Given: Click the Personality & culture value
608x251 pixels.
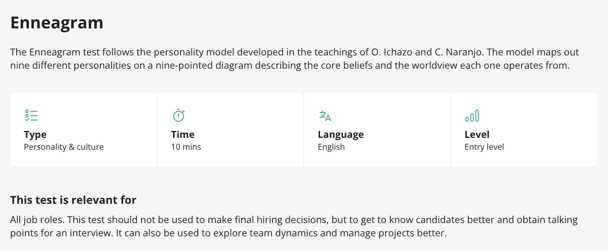Looking at the screenshot, I should (x=64, y=147).
